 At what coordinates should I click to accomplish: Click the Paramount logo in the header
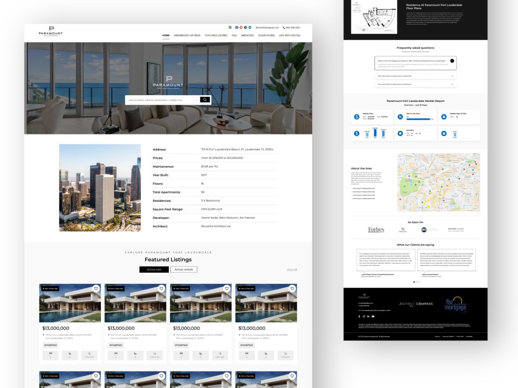click(51, 31)
